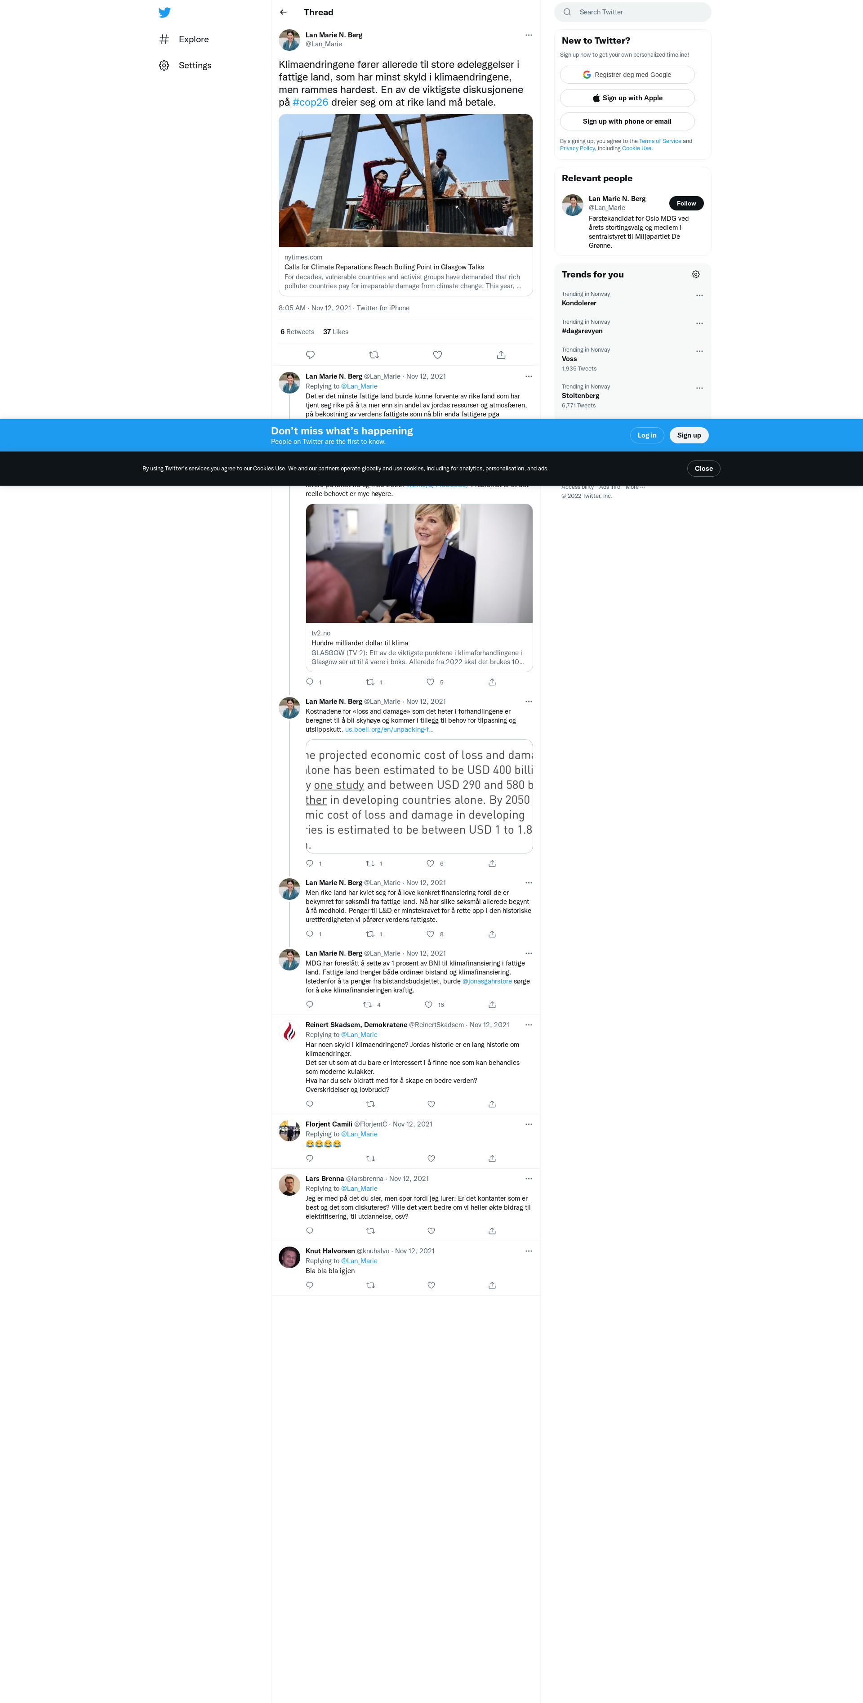Open Trends for you settings gear
Viewport: 863px width, 1703px height.
click(695, 274)
